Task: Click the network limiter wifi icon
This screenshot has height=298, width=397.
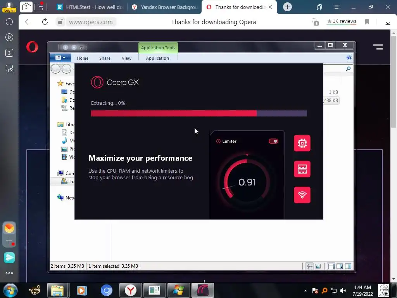Action: (302, 195)
